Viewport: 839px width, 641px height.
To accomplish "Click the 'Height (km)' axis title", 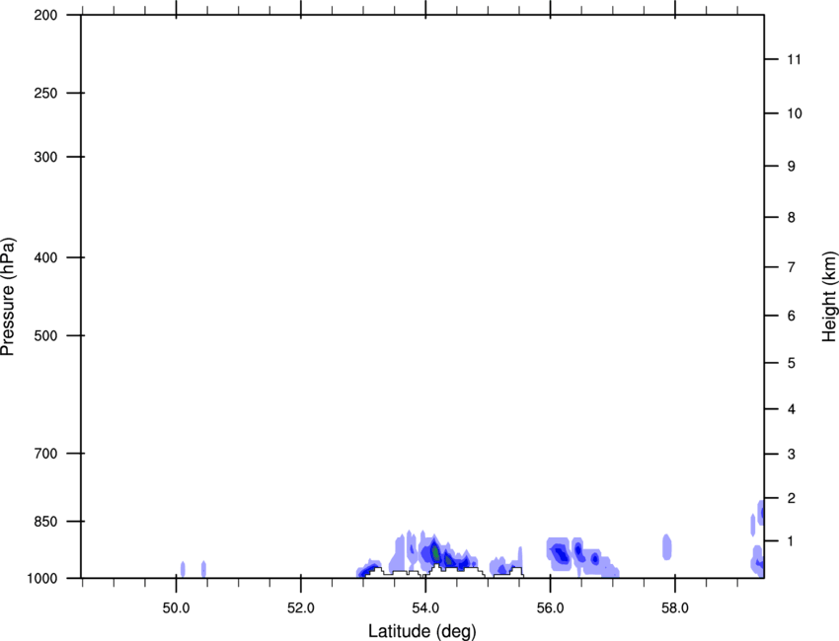I will (x=829, y=297).
